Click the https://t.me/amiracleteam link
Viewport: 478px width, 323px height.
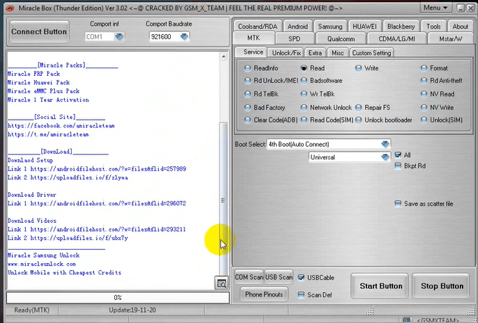(x=48, y=134)
